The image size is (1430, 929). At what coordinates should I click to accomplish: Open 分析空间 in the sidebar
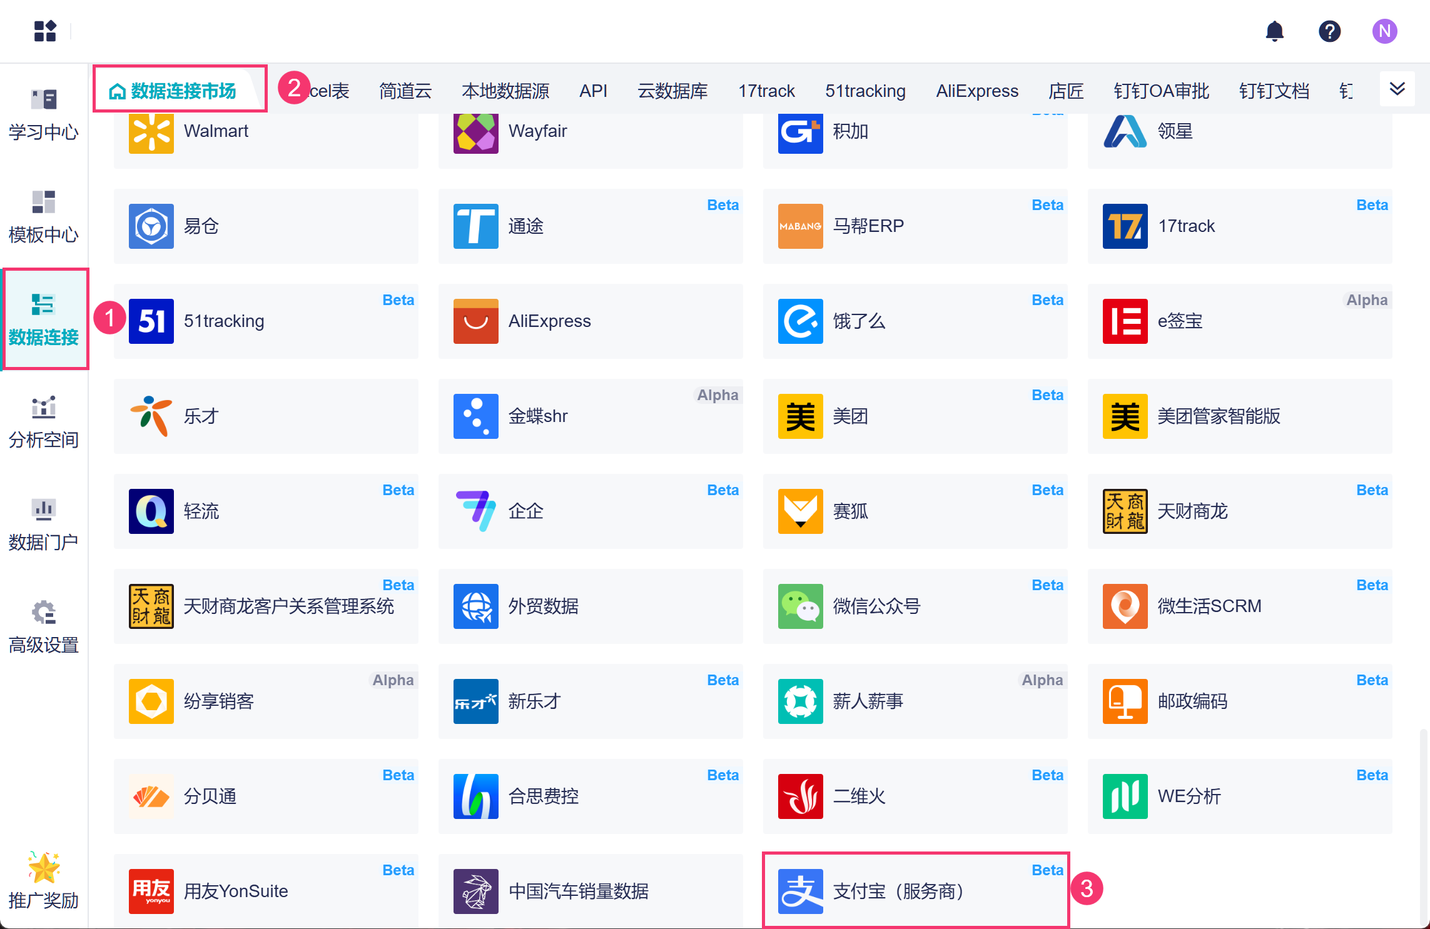(x=44, y=423)
